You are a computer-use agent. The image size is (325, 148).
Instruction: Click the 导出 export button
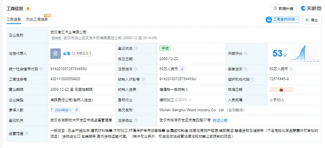coord(312,20)
